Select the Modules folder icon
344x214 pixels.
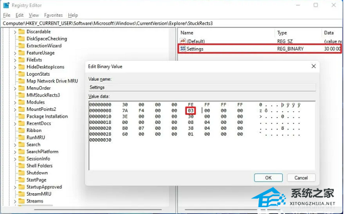coord(22,102)
